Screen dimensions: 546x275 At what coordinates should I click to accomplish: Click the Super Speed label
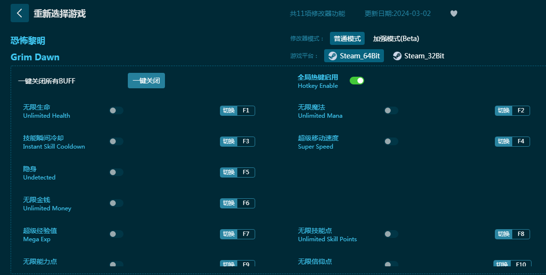pos(315,147)
